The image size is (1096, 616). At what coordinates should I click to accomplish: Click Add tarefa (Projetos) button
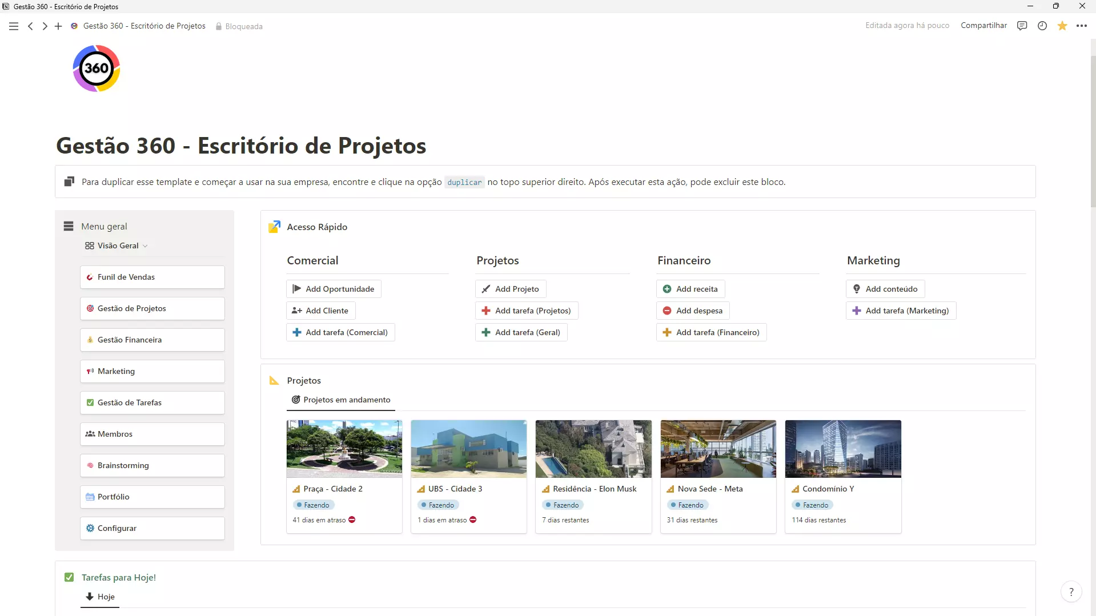click(x=527, y=311)
